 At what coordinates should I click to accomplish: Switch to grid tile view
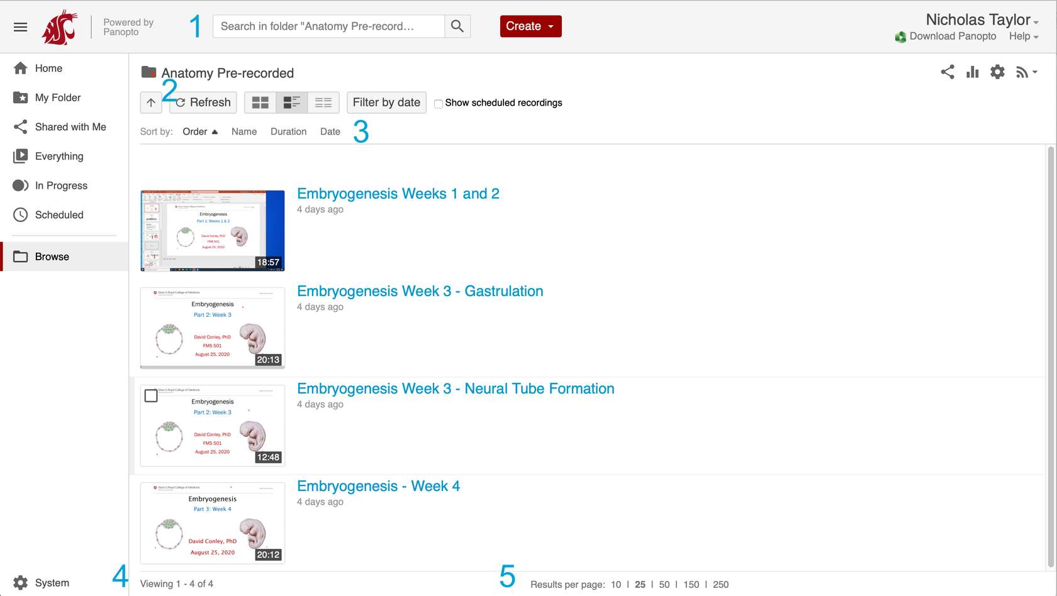260,102
